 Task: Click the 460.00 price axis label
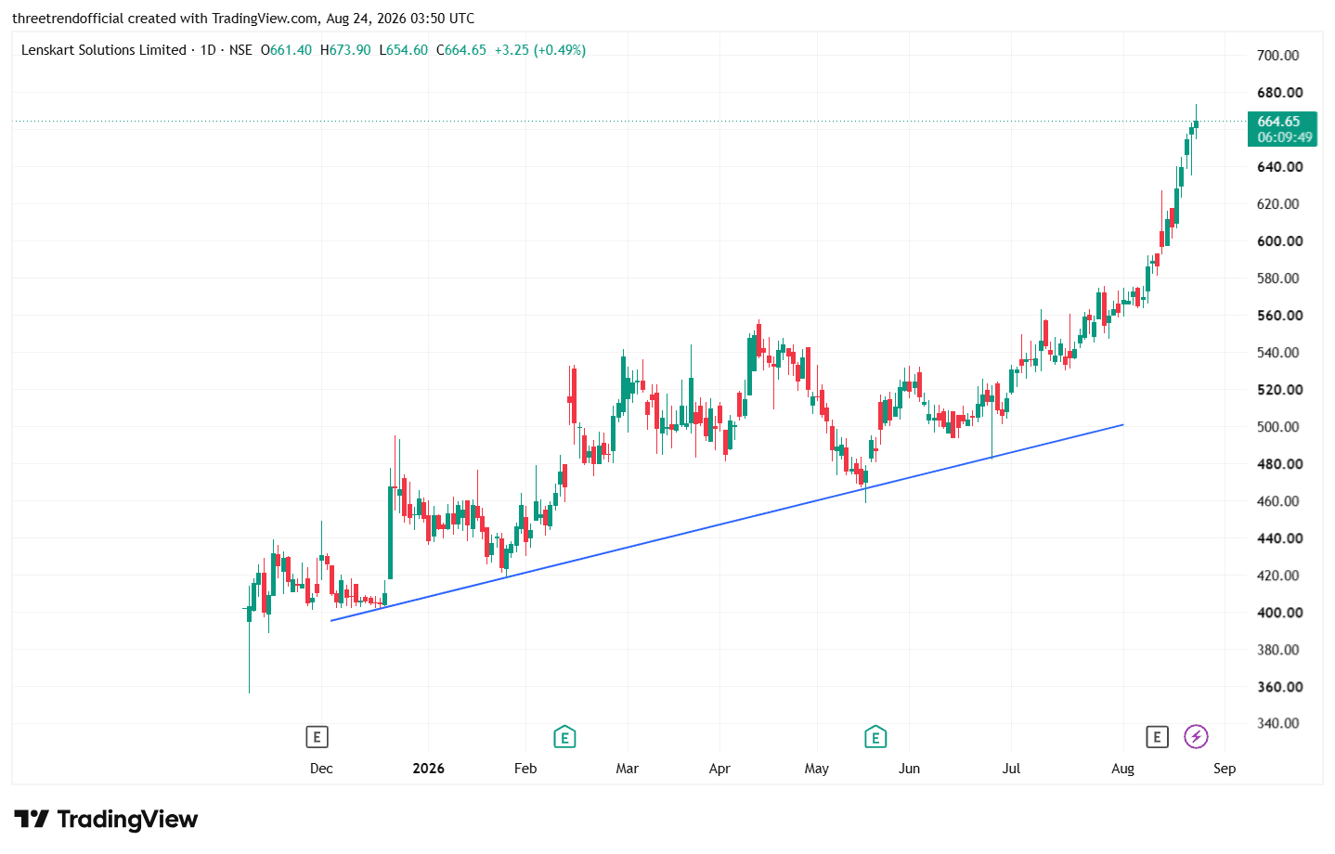1278,501
